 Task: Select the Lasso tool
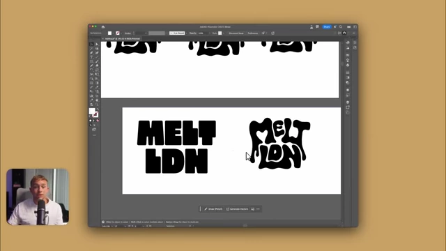(x=97, y=48)
